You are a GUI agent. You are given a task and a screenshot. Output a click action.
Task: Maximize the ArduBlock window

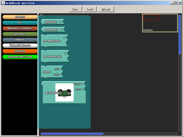coord(176,3)
